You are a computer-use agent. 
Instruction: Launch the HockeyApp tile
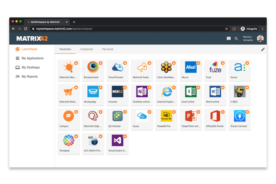click(x=93, y=95)
